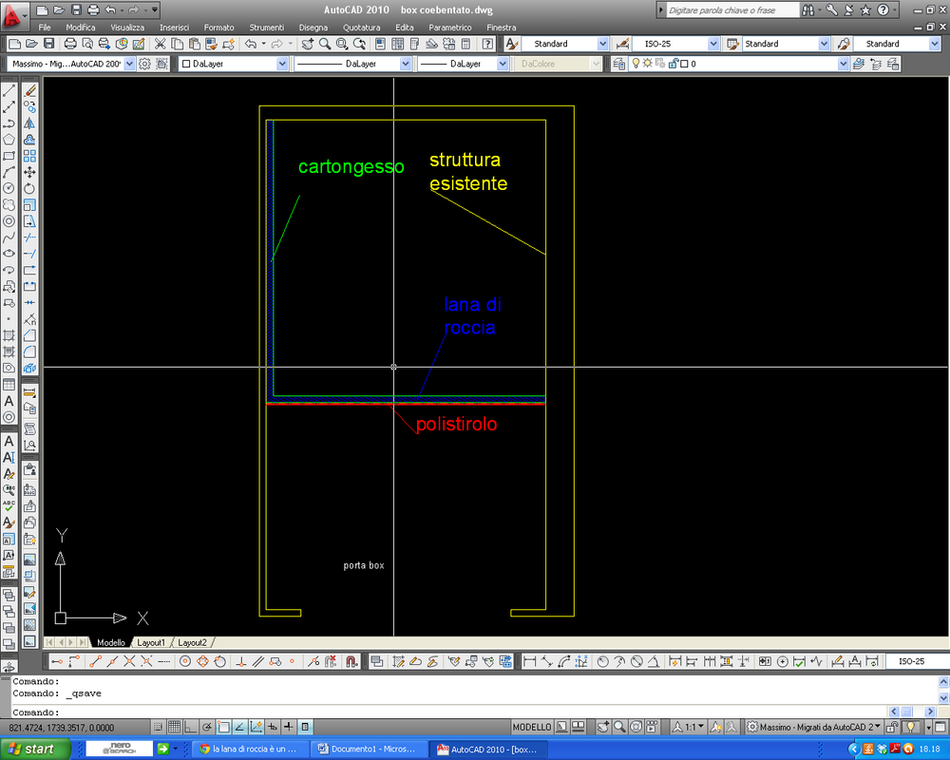Screen dimensions: 950x760
Task: Open the Disegna menu
Action: pos(313,28)
